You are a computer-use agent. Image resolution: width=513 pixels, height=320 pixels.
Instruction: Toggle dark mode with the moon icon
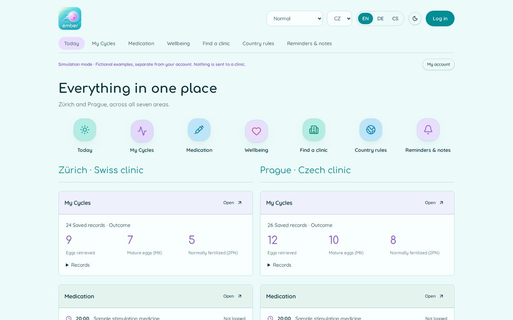click(x=415, y=18)
